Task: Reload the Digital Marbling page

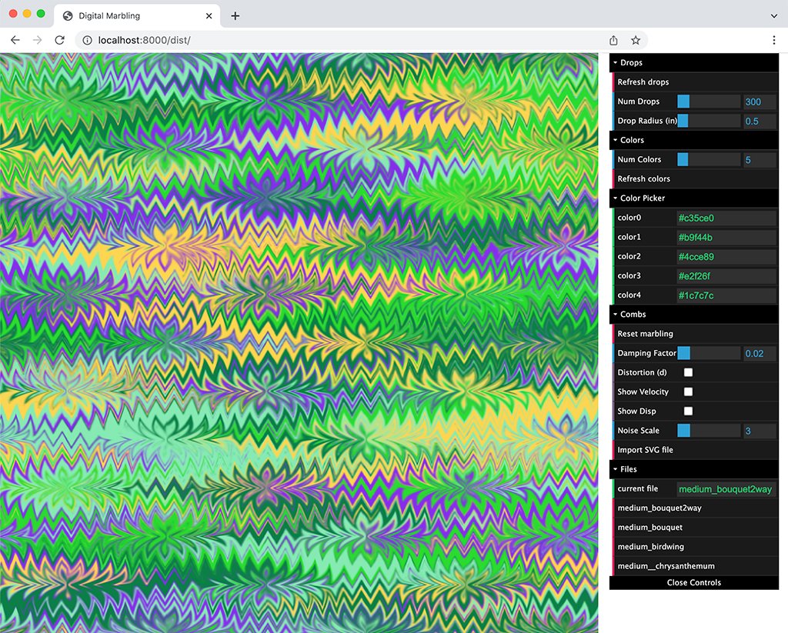Action: tap(59, 40)
